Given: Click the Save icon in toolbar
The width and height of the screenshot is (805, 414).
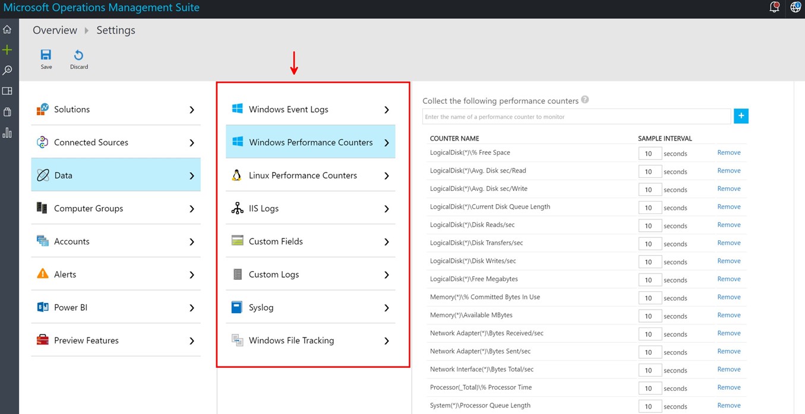Looking at the screenshot, I should [46, 55].
